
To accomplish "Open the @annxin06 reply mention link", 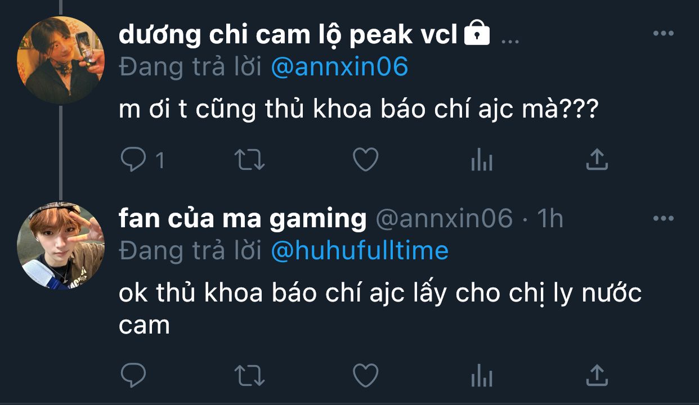I will pyautogui.click(x=339, y=67).
